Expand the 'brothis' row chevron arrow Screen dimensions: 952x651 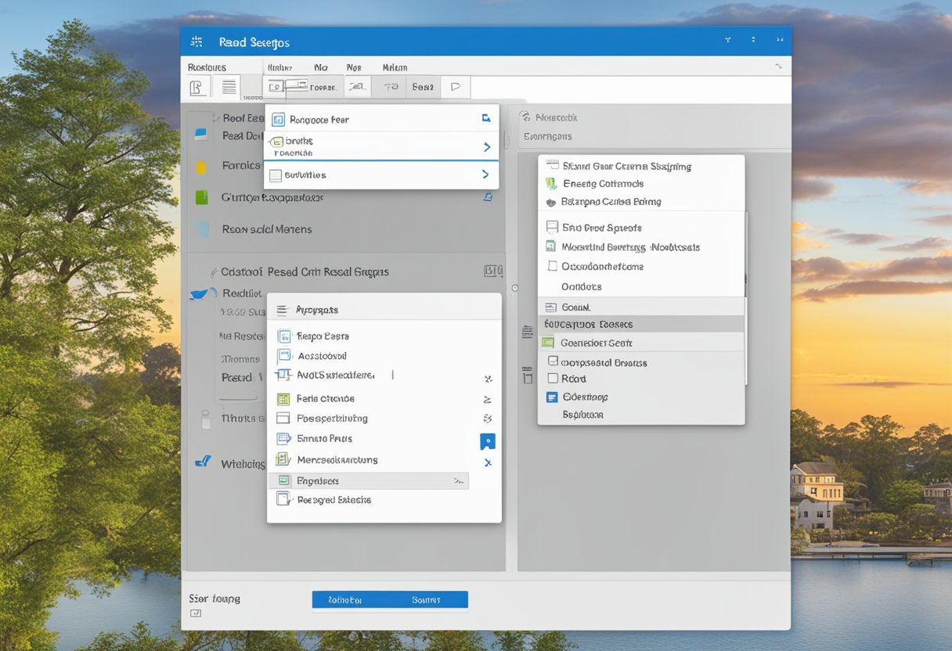point(486,146)
